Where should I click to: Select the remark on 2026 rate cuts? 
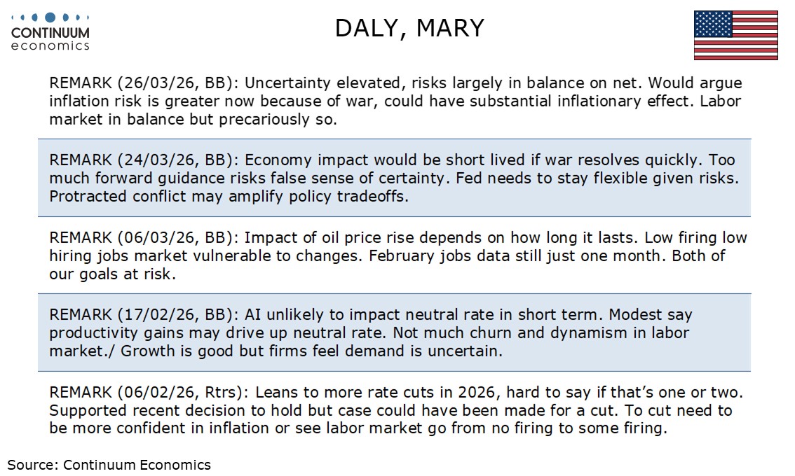tap(395, 410)
